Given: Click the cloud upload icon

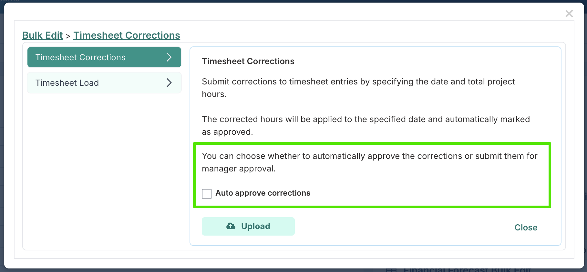Looking at the screenshot, I should click(231, 226).
